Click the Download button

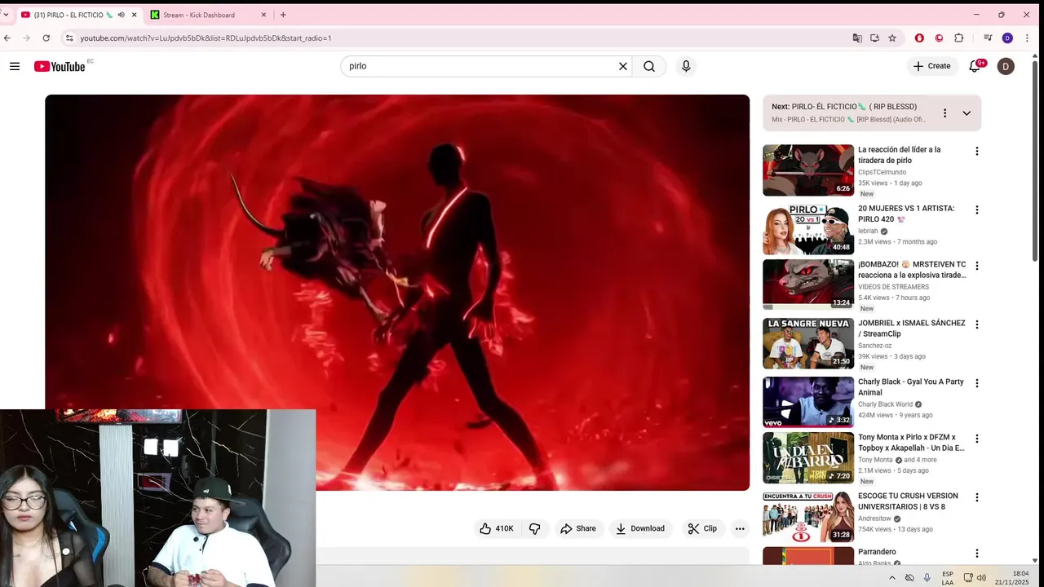point(640,528)
